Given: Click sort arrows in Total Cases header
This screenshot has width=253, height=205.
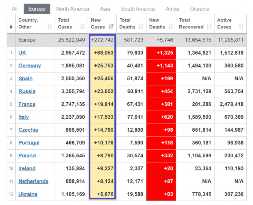Looking at the screenshot, I should pos(82,27).
